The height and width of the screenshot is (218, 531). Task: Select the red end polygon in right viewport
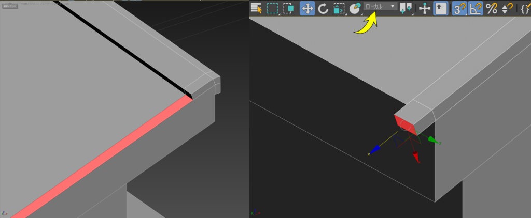406,125
